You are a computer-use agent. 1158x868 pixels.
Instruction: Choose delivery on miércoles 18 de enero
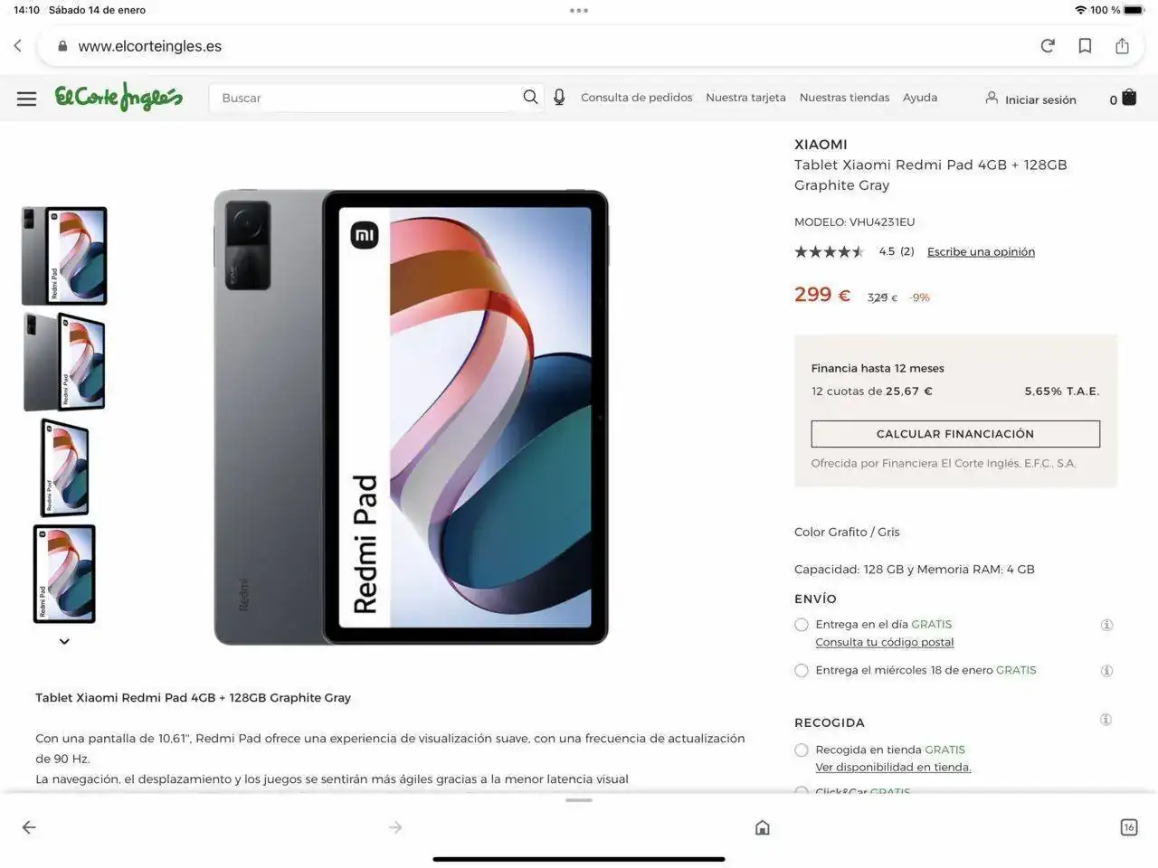tap(802, 671)
